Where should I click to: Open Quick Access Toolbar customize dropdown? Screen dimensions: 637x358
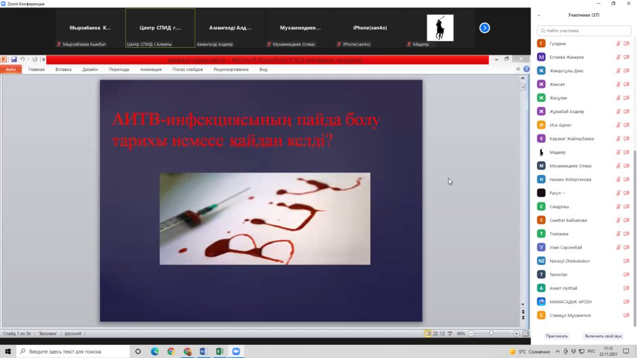[43, 60]
